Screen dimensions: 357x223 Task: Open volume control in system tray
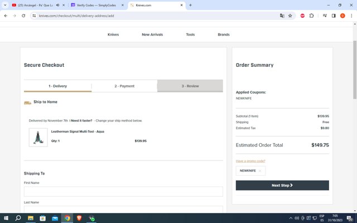coord(297,218)
